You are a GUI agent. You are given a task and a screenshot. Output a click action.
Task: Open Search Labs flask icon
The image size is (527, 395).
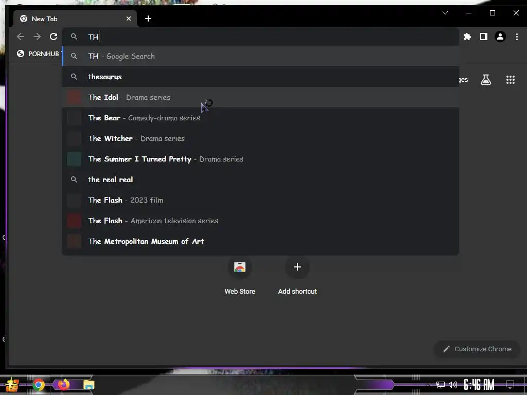486,80
